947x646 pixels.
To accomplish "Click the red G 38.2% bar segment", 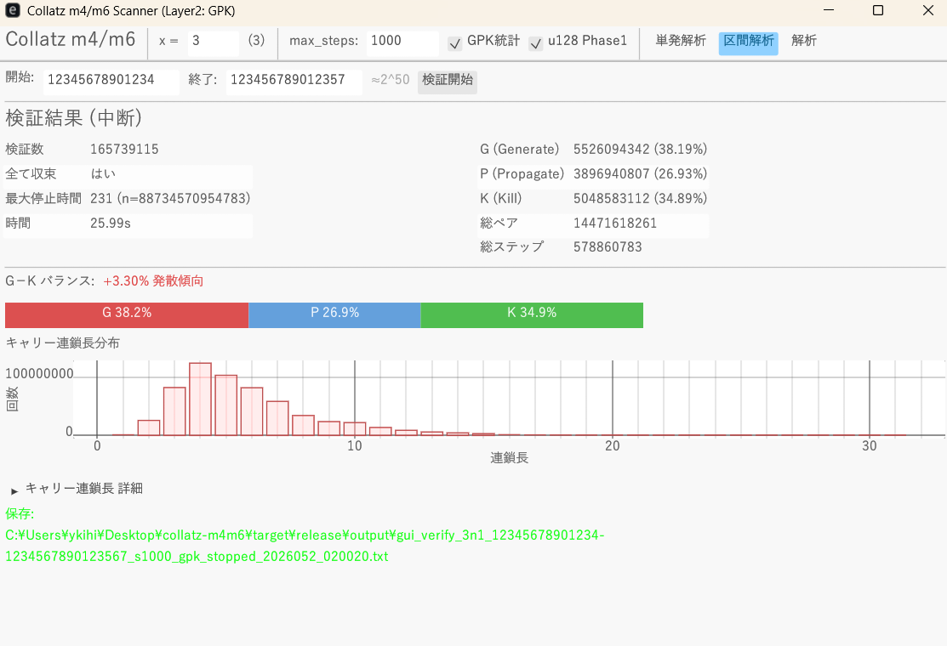I will (x=128, y=314).
